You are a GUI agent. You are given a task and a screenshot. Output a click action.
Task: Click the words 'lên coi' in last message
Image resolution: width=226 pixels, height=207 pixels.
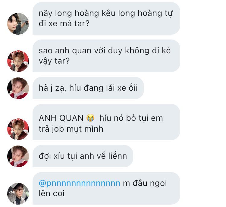52,193
